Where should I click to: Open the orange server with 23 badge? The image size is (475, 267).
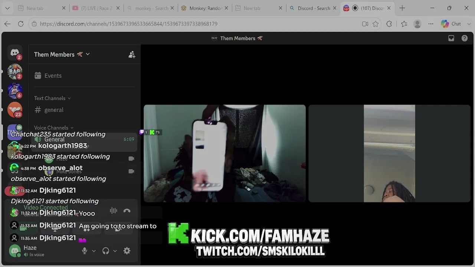coord(15,109)
